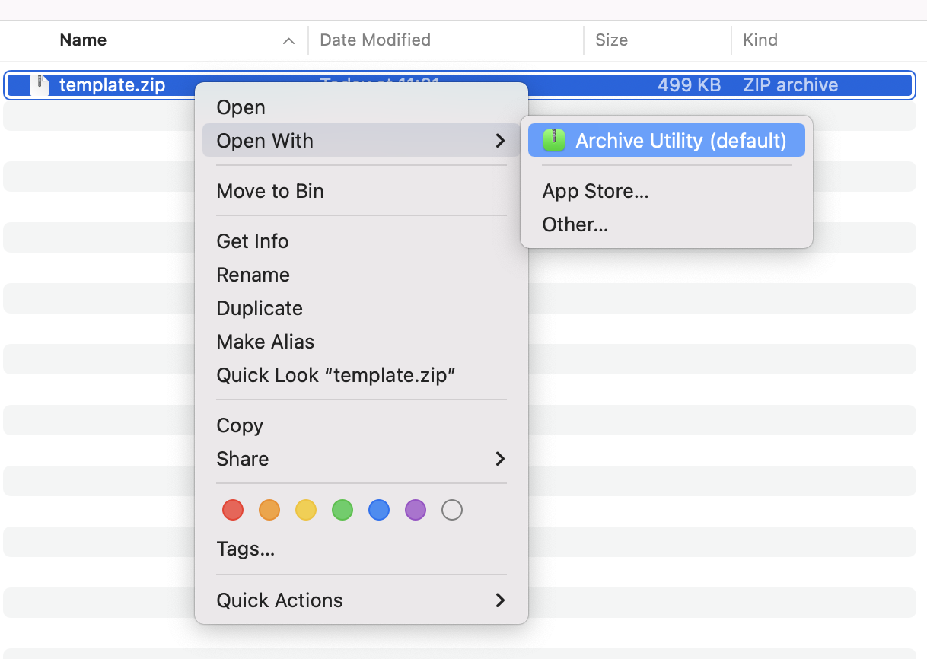
Task: Click the Archive Utility app icon
Action: 554,141
